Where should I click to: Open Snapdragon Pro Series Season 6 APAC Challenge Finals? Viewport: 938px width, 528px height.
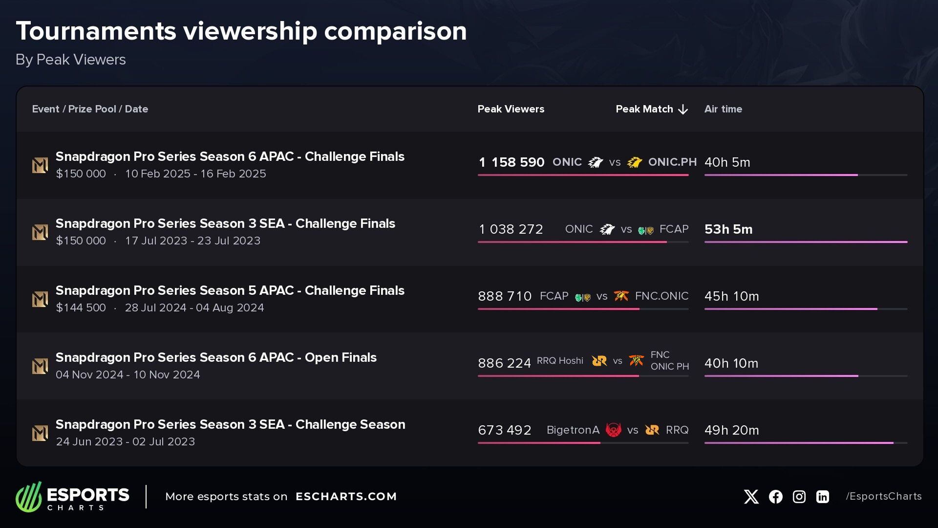[230, 156]
